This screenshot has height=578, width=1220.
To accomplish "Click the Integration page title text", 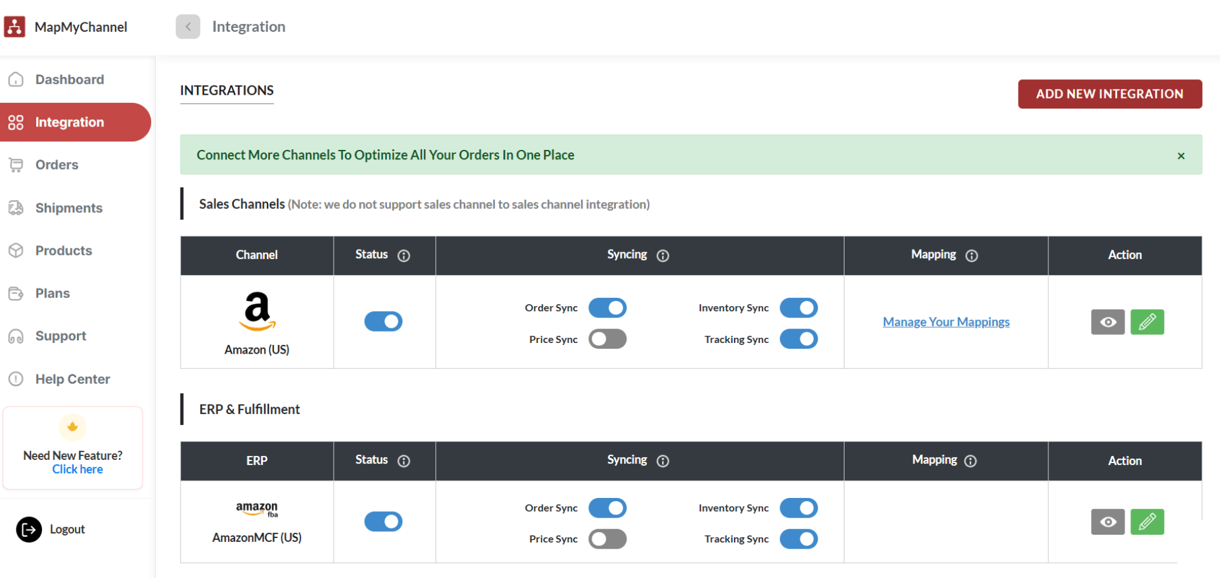I will (248, 27).
